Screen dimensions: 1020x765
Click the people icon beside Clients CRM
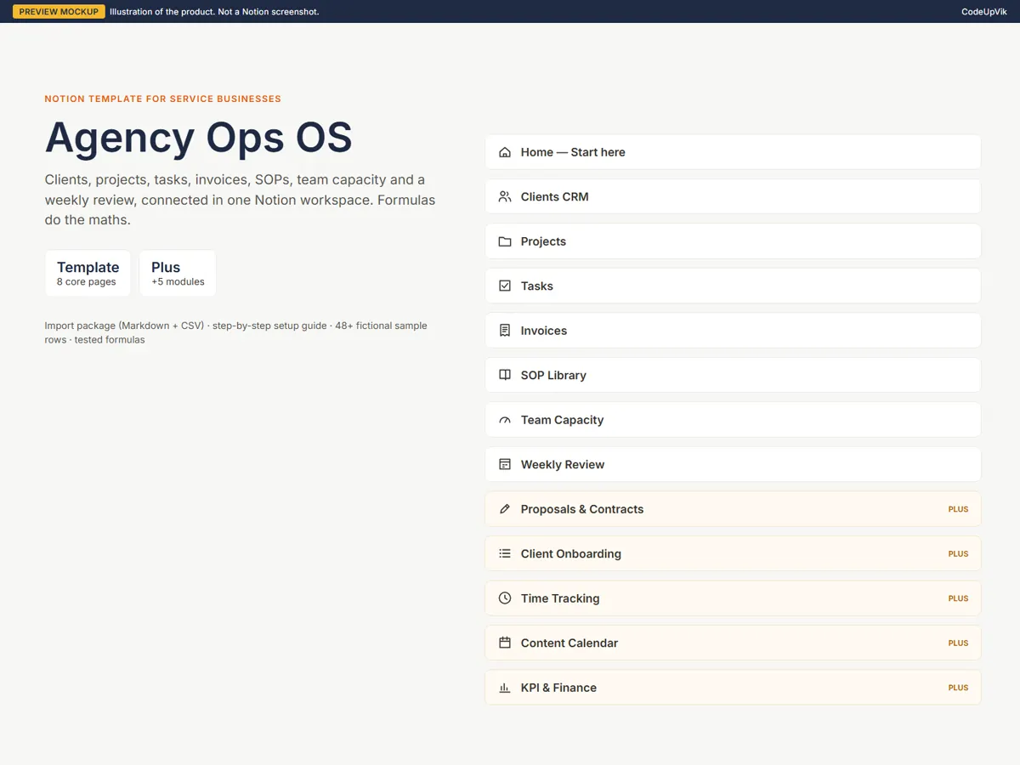[505, 196]
